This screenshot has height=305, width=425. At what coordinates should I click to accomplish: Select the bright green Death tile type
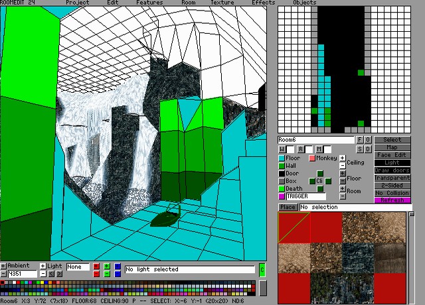tap(282, 189)
